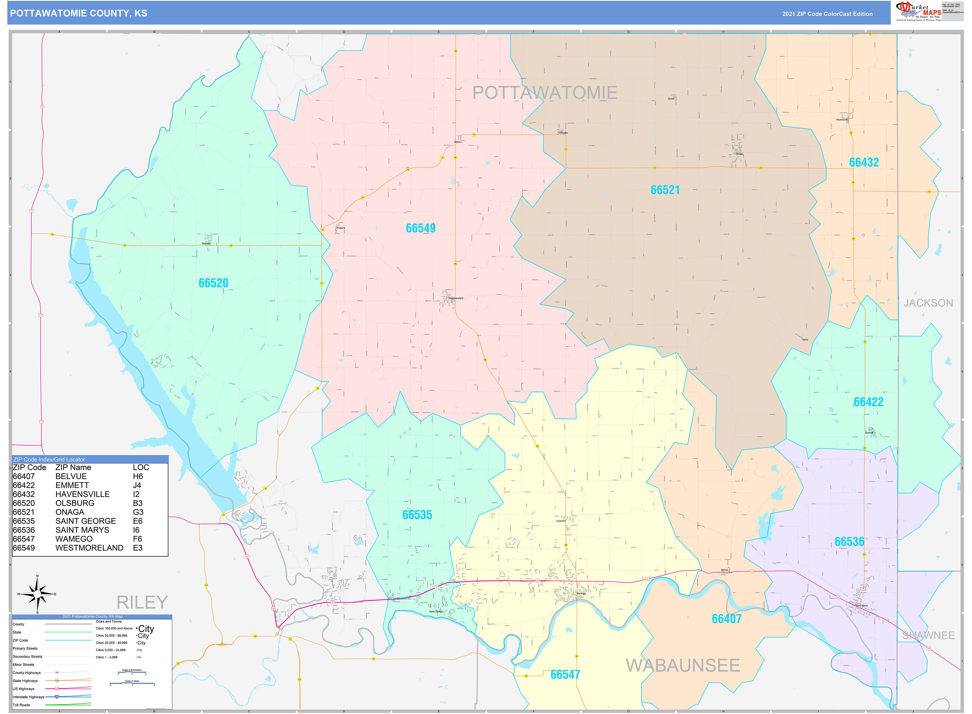The width and height of the screenshot is (972, 714).
Task: Click the 66521 ZIP code label
Action: tap(665, 190)
